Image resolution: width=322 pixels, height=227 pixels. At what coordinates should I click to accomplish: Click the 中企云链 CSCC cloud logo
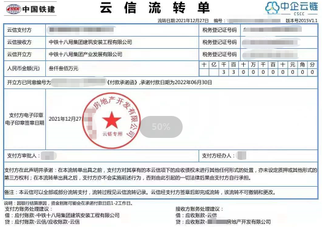pyautogui.click(x=291, y=8)
